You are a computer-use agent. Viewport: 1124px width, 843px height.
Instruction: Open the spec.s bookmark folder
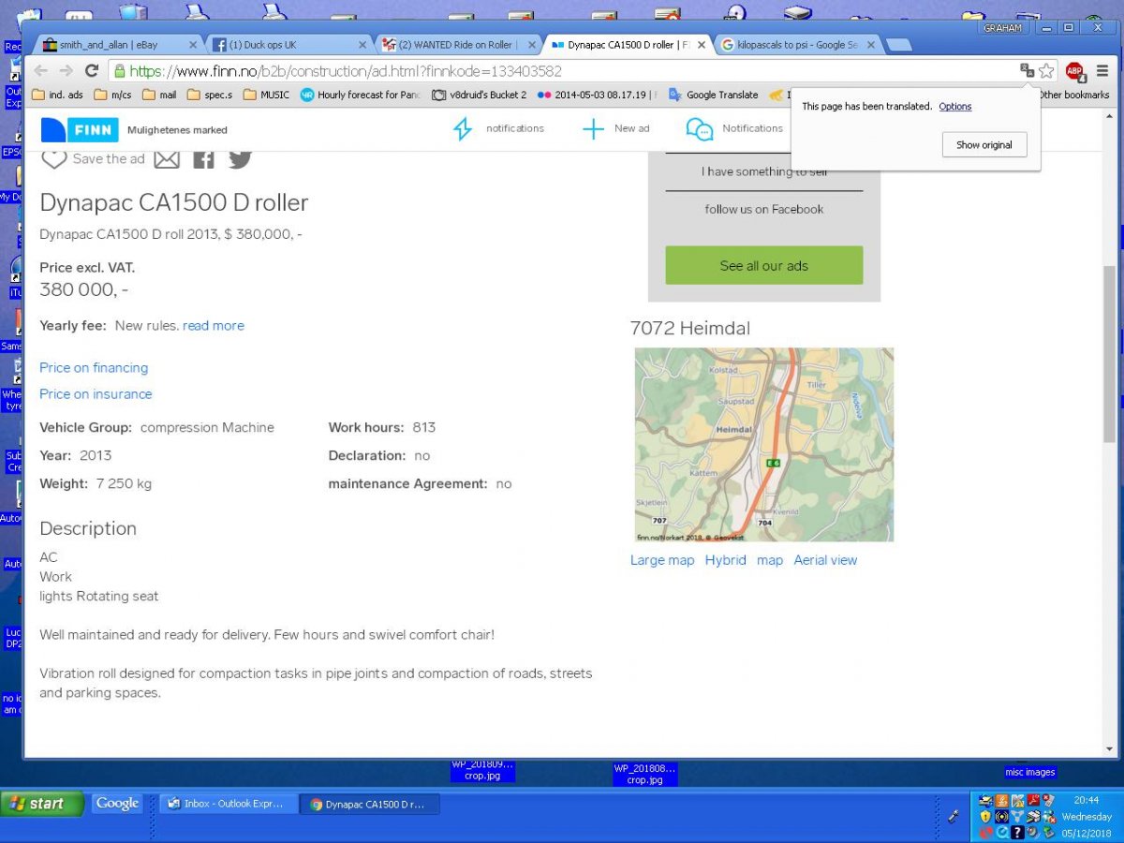pos(210,95)
